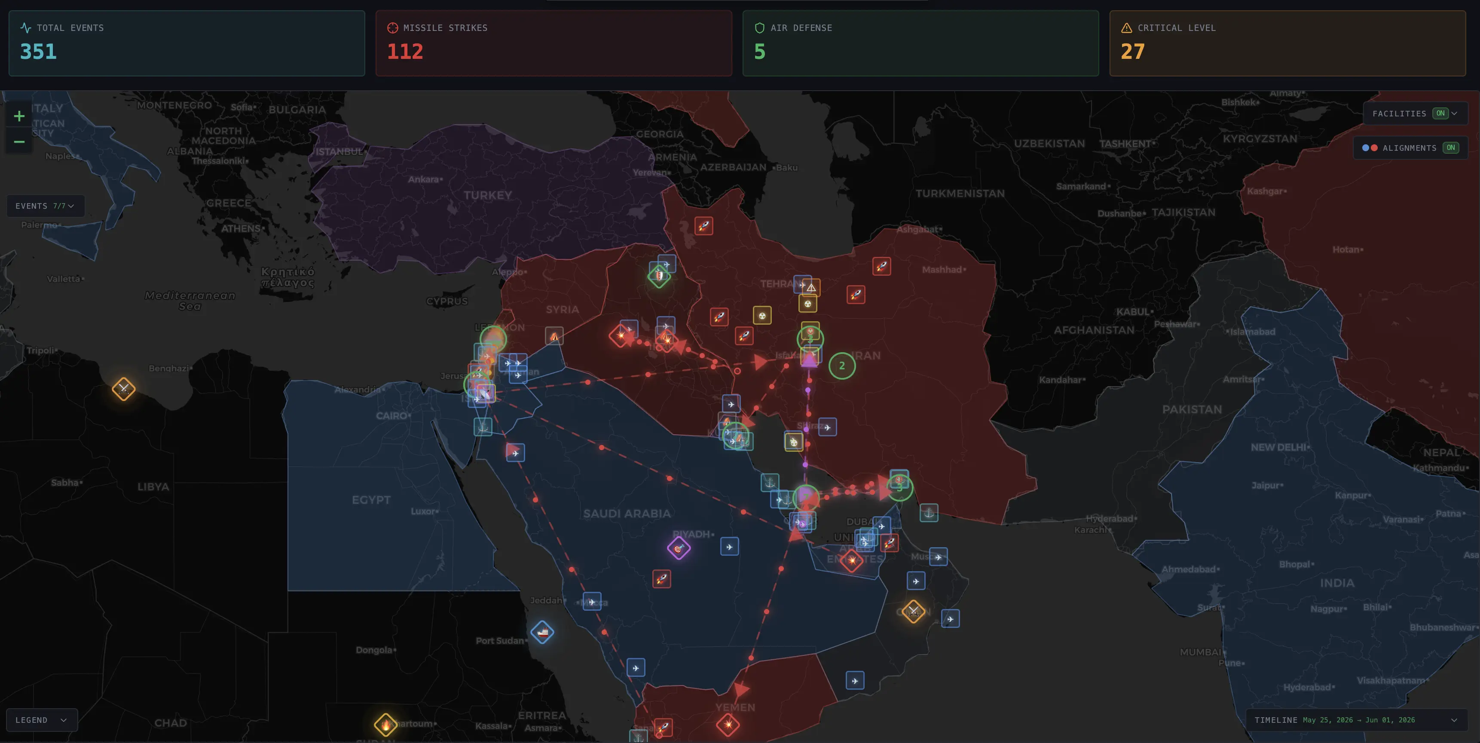Click the missile marker west of Mashhad

(x=881, y=266)
